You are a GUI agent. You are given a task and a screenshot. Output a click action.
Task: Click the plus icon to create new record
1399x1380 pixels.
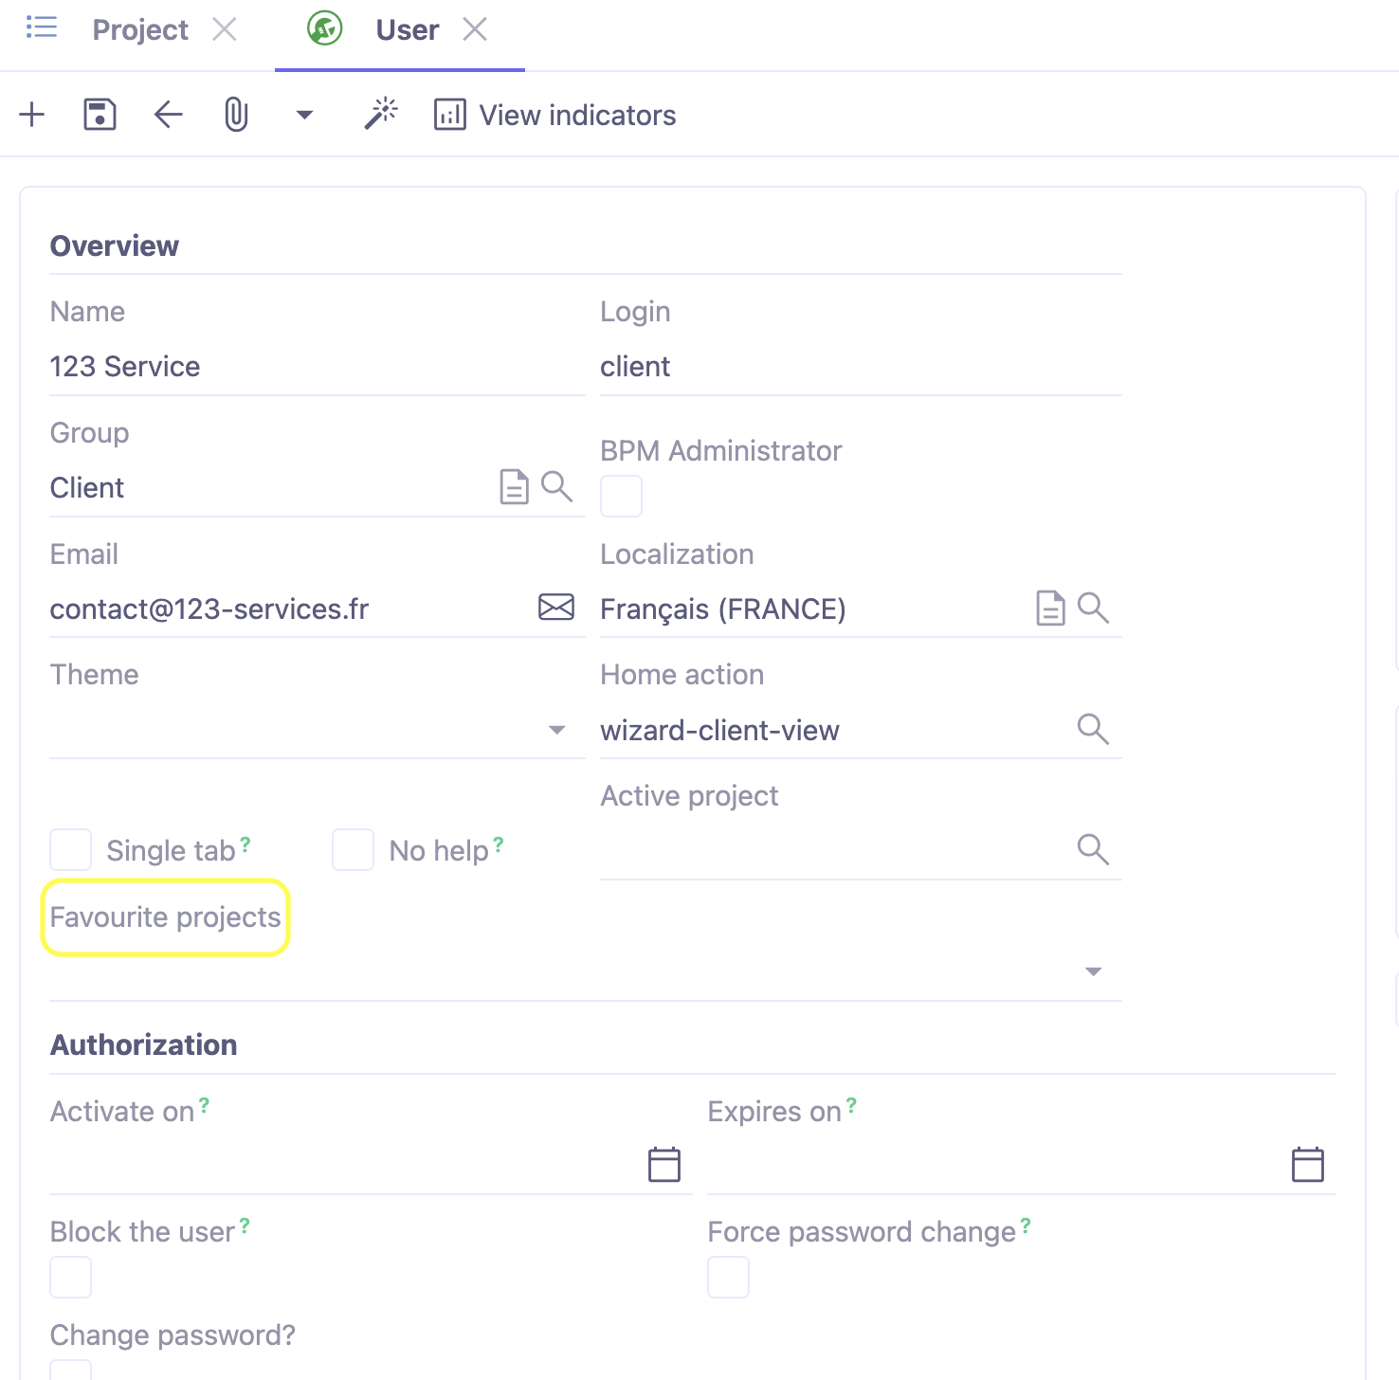point(32,115)
